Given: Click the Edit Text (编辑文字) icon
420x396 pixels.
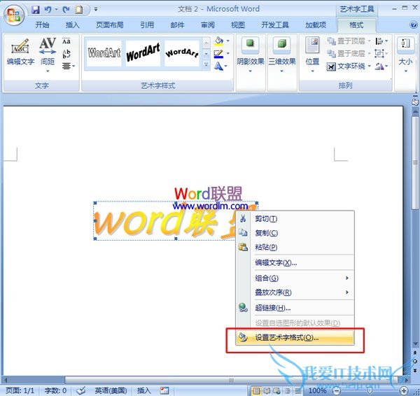Looking at the screenshot, I should click(x=20, y=51).
